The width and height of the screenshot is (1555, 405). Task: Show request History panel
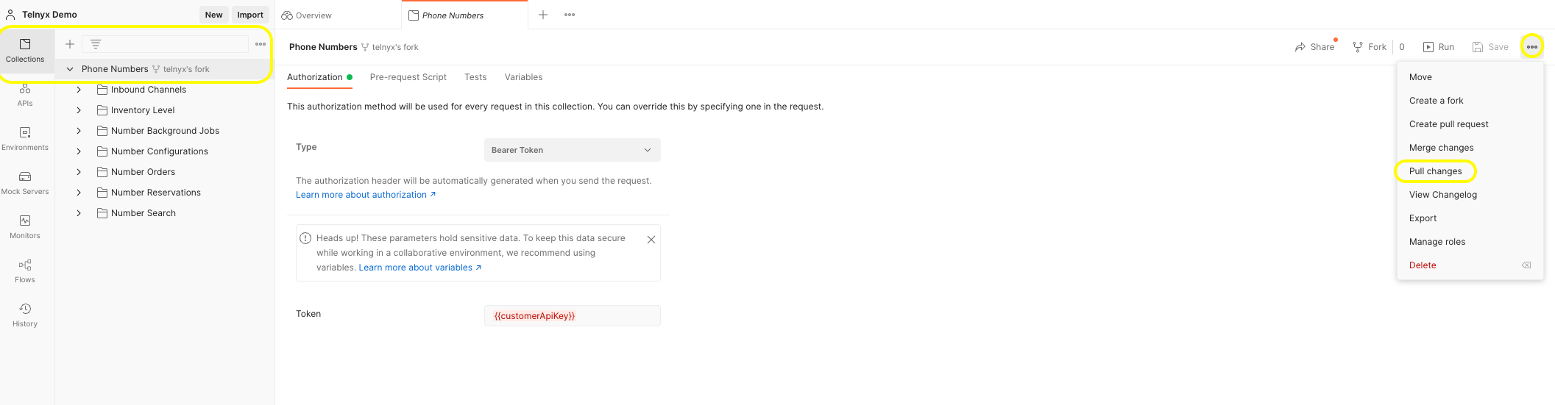[25, 315]
